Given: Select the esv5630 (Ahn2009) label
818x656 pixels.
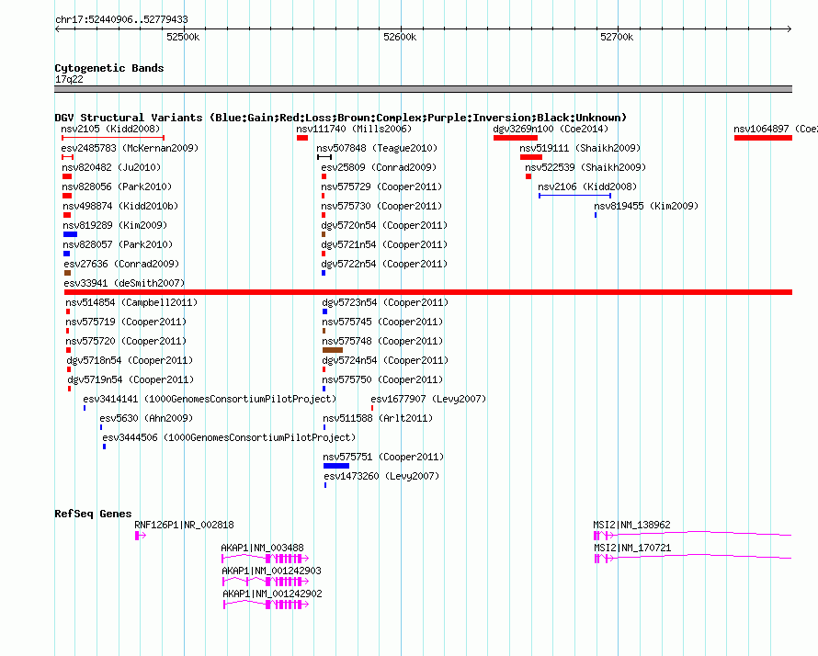Looking at the screenshot, I should click(146, 418).
